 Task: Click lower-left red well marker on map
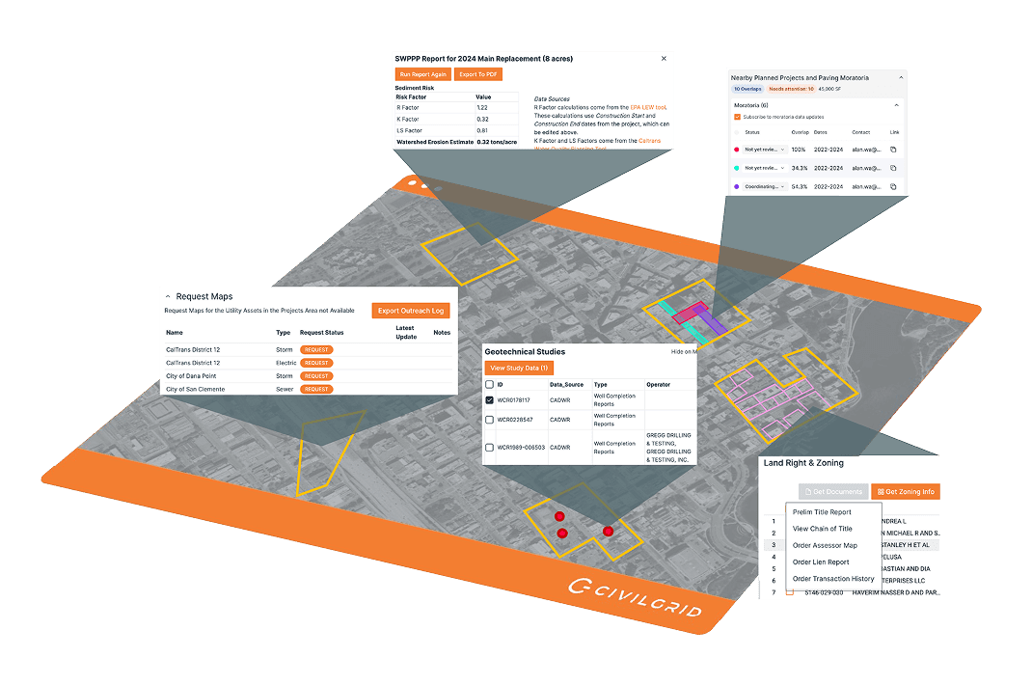click(x=562, y=534)
